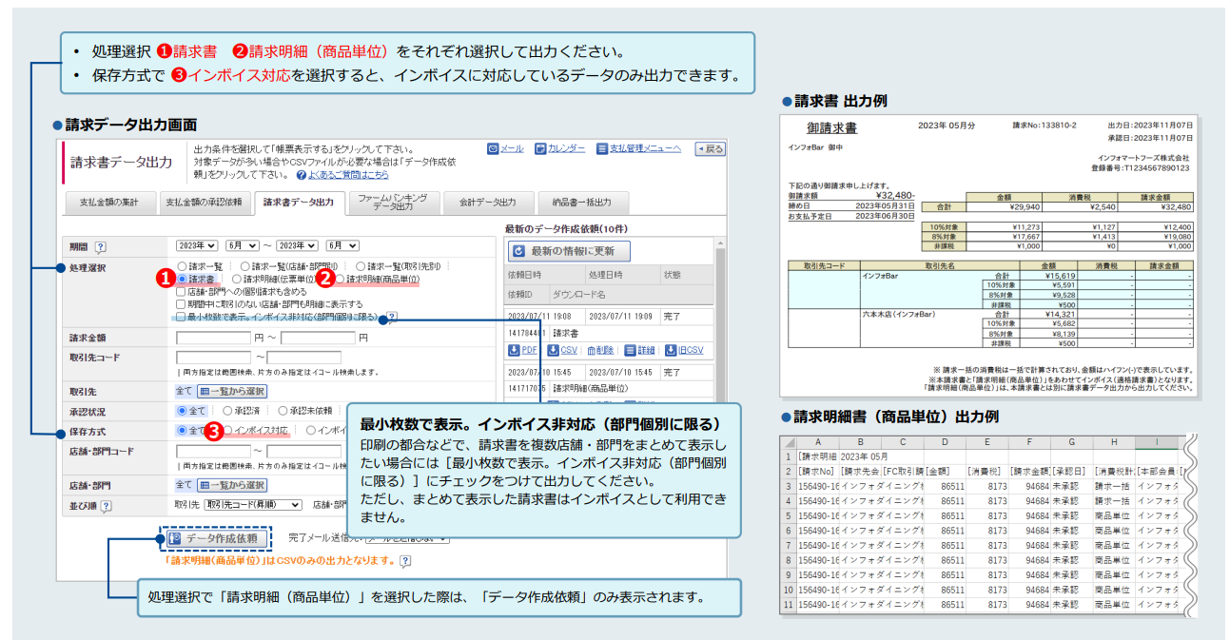Open 詳細 for the 請求書 request

640,350
